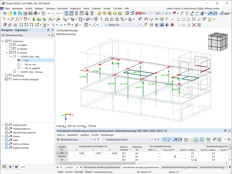Viewport: 232px width, 174px height.
Task: Expand the Bewehrung tree node
Action: 2,75
